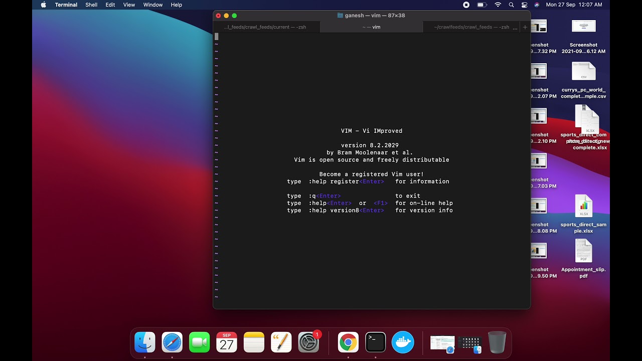
Task: Open the minimized keyboard viewer window in Dock
Action: click(x=470, y=344)
